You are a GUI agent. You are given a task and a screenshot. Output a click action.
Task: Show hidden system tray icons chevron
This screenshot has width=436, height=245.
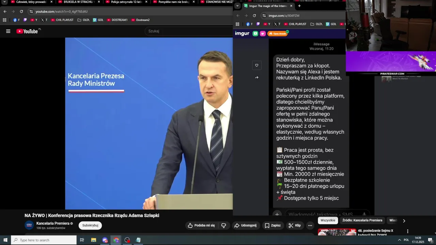click(399, 240)
